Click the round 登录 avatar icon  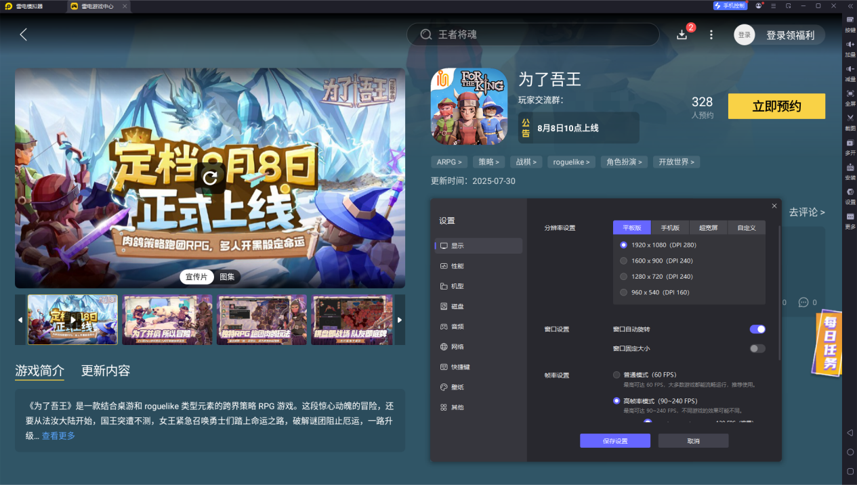point(745,34)
